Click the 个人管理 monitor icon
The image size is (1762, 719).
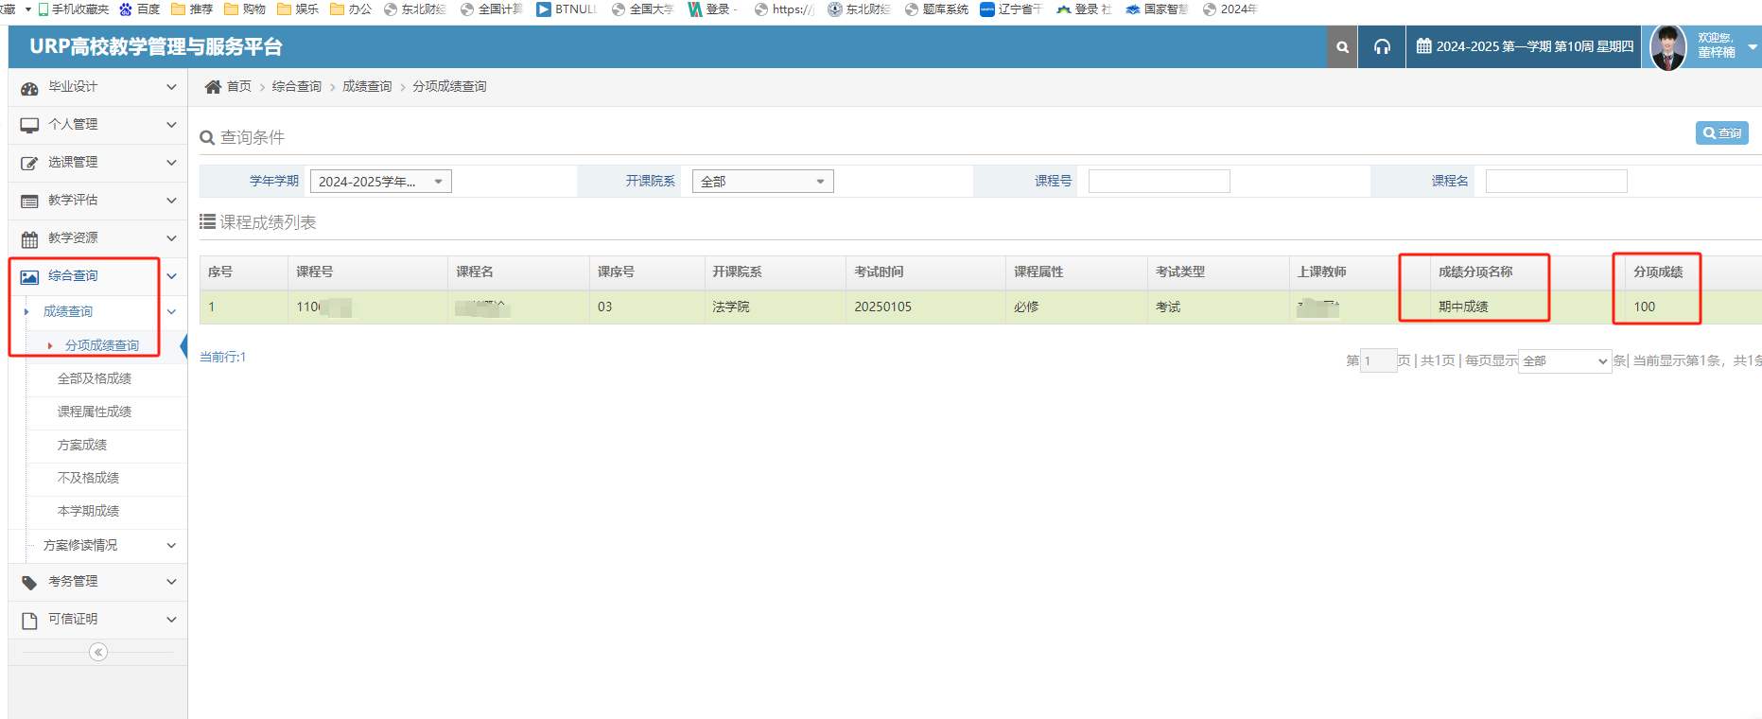click(29, 125)
